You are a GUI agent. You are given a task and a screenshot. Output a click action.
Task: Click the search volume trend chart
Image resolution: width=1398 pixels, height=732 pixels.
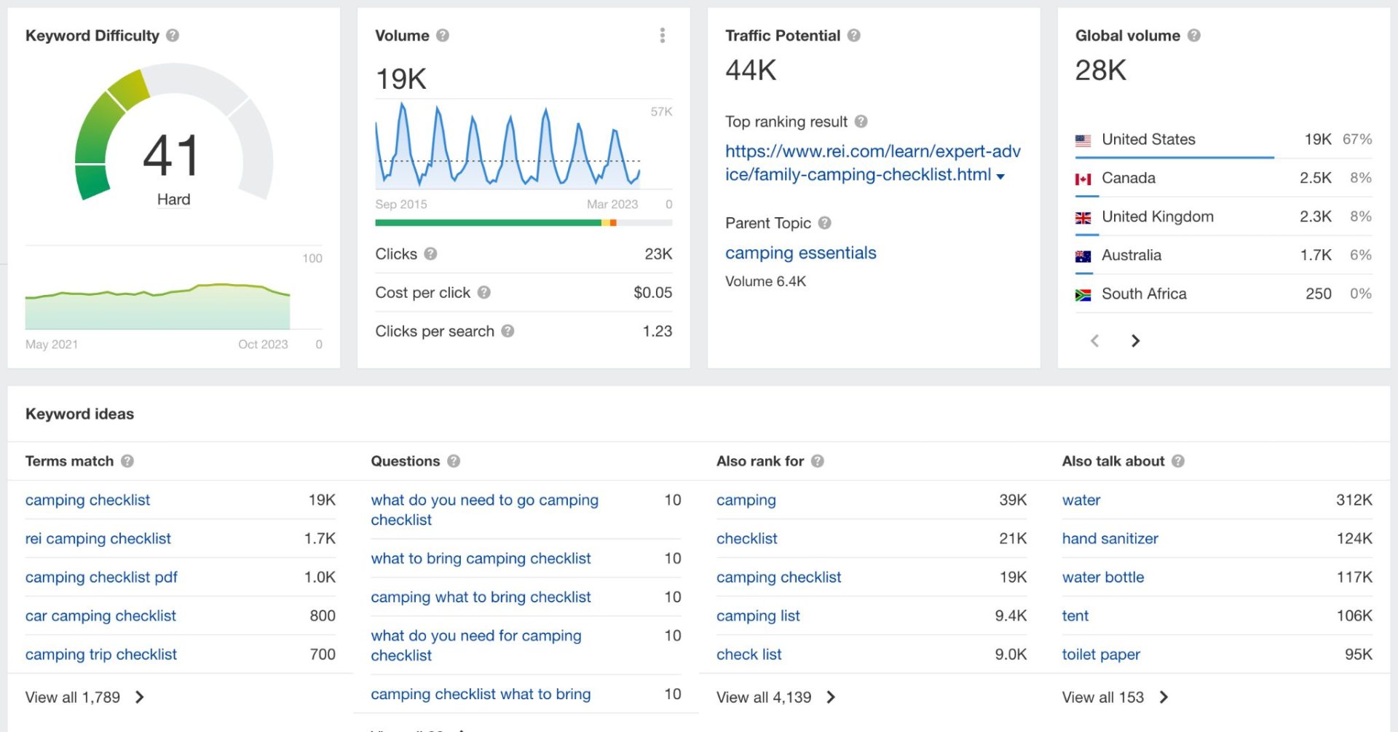pyautogui.click(x=508, y=146)
